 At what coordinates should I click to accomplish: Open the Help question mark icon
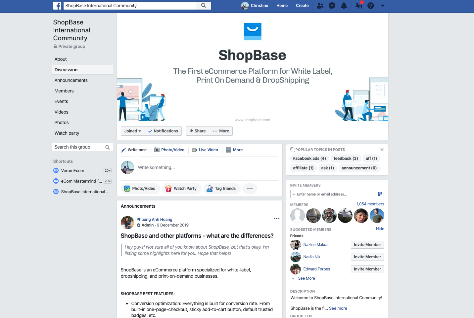(371, 6)
